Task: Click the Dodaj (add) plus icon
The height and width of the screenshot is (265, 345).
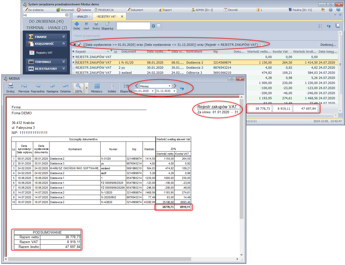Action: (77, 24)
